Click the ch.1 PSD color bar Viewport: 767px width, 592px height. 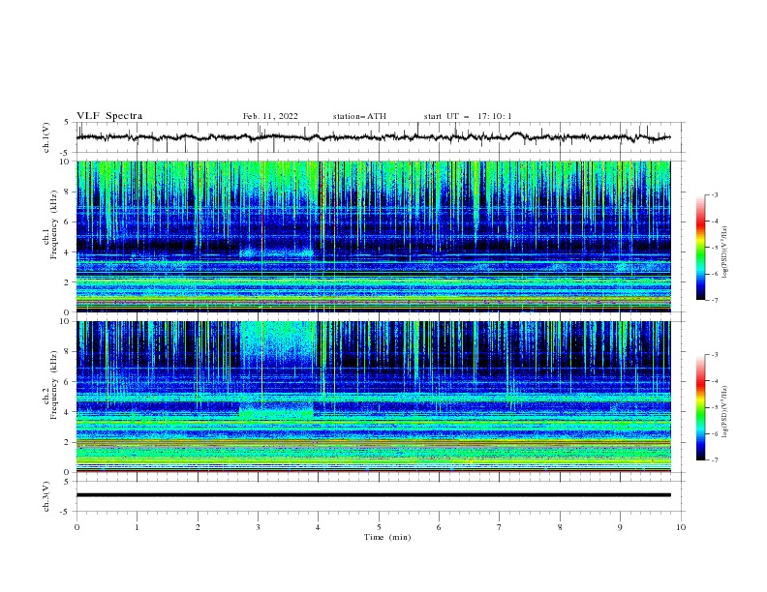700,248
